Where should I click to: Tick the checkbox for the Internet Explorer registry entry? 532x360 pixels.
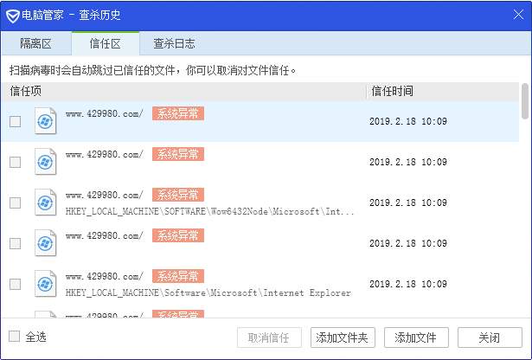tap(15, 285)
